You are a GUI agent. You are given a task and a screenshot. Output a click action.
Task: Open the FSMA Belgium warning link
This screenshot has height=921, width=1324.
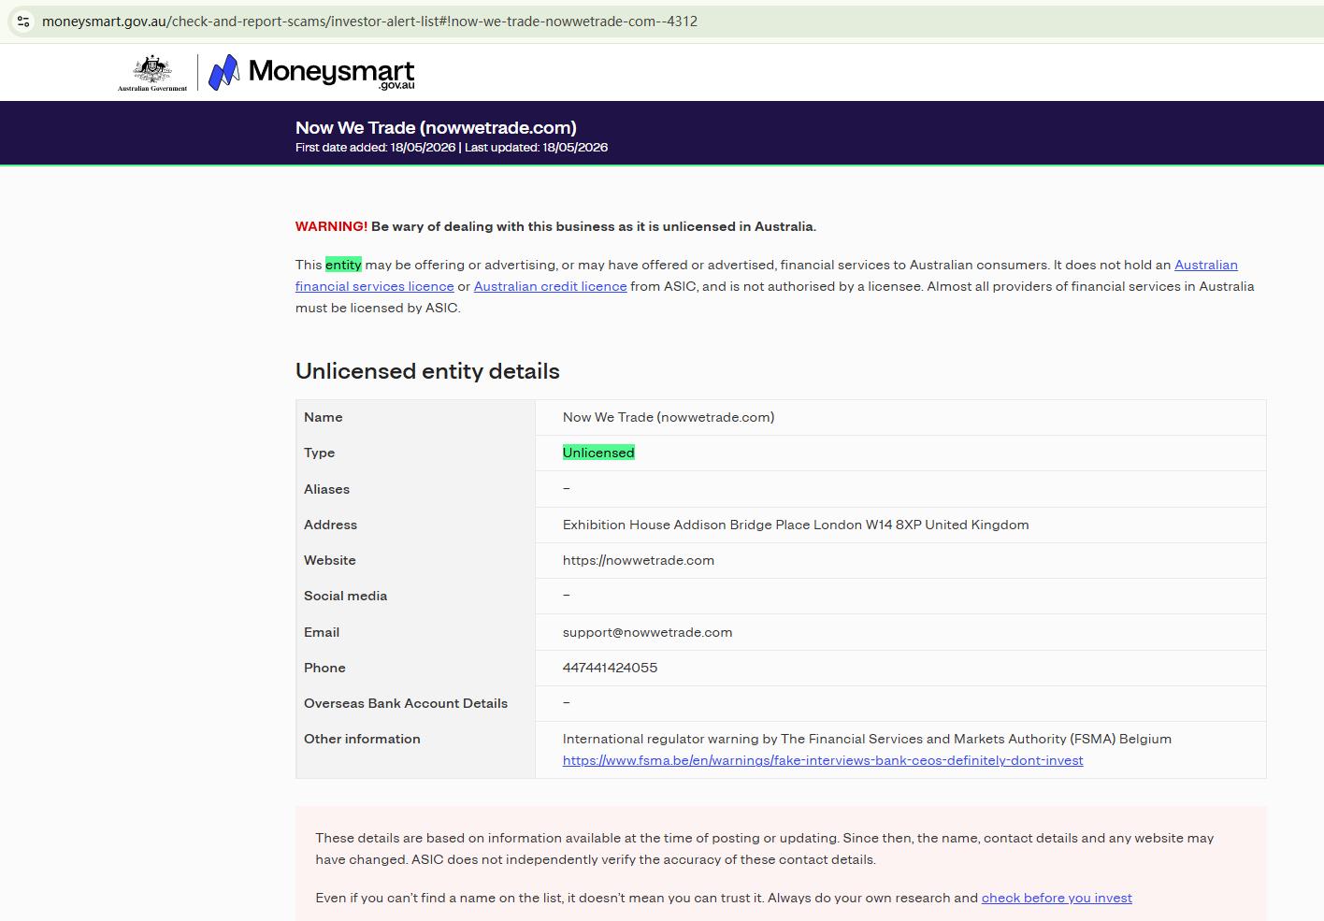(x=823, y=760)
